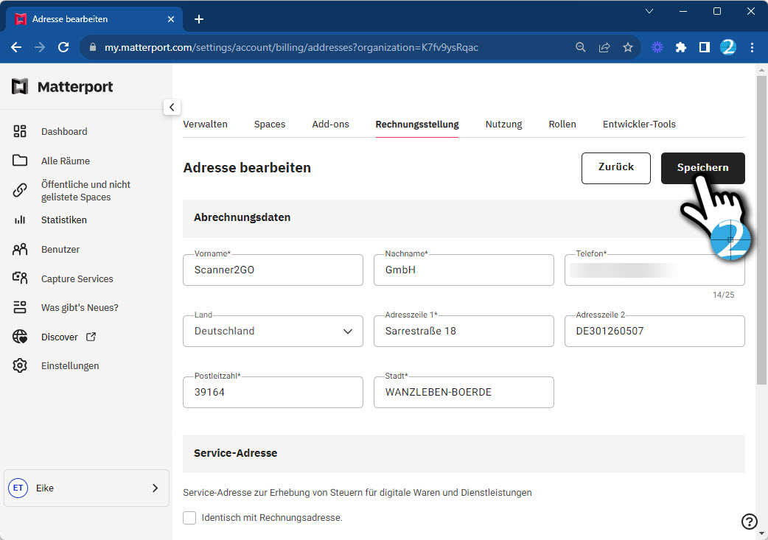This screenshot has width=768, height=540.
Task: Click the purple extension icon in toolbar
Action: pos(657,47)
